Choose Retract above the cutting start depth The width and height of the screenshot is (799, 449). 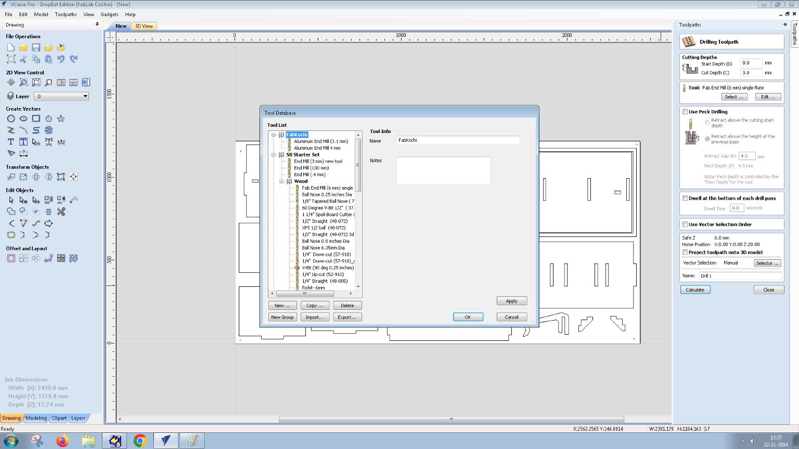pos(707,123)
